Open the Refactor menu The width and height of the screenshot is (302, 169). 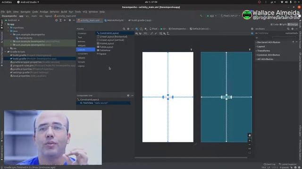point(55,12)
